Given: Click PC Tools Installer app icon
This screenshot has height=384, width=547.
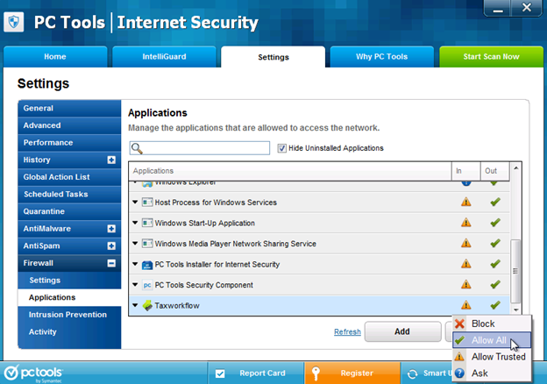Looking at the screenshot, I should [147, 265].
